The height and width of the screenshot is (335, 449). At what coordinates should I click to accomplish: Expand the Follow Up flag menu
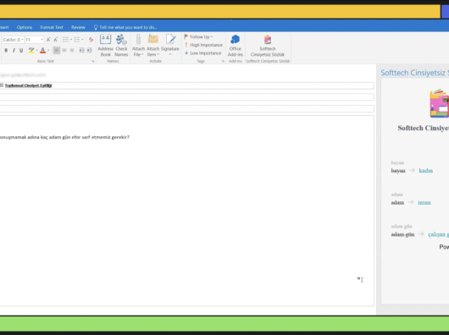coord(198,37)
